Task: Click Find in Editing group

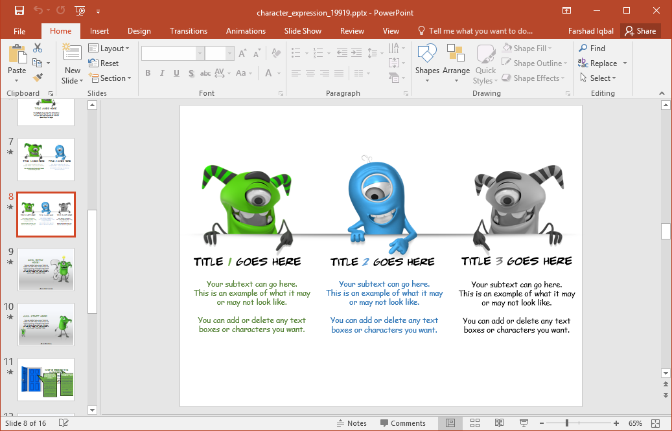Action: click(592, 49)
